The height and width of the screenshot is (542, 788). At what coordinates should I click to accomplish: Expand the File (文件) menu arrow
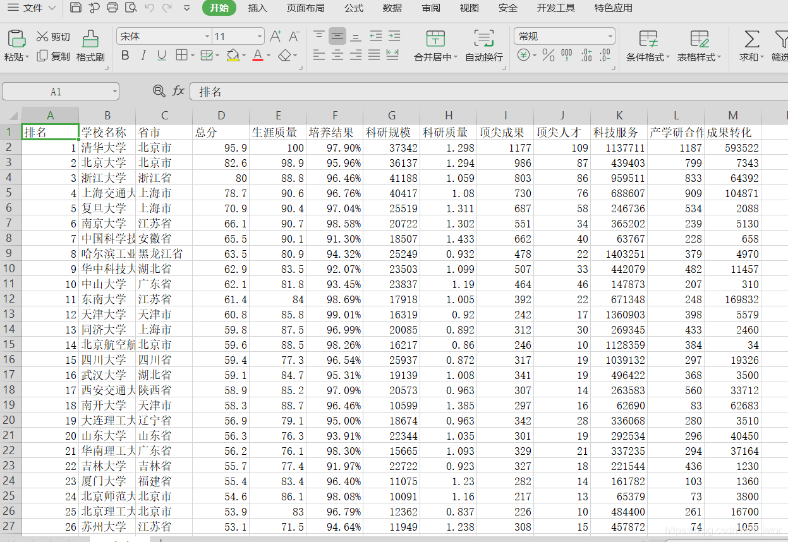click(51, 8)
